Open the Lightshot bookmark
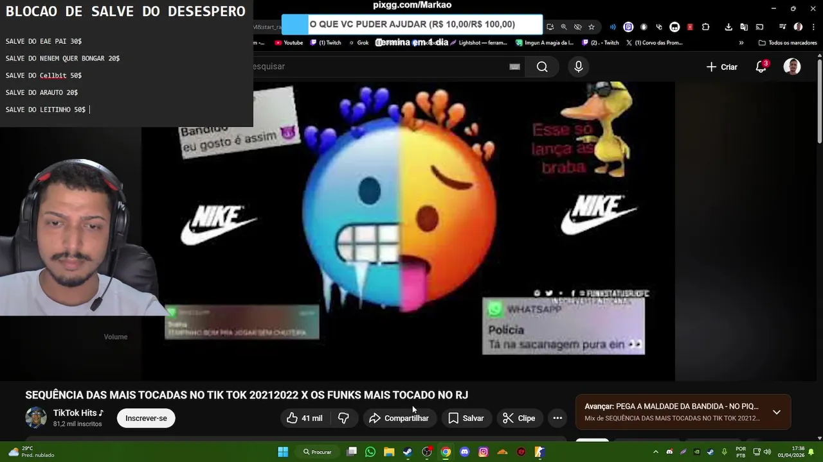823x462 pixels. point(478,43)
